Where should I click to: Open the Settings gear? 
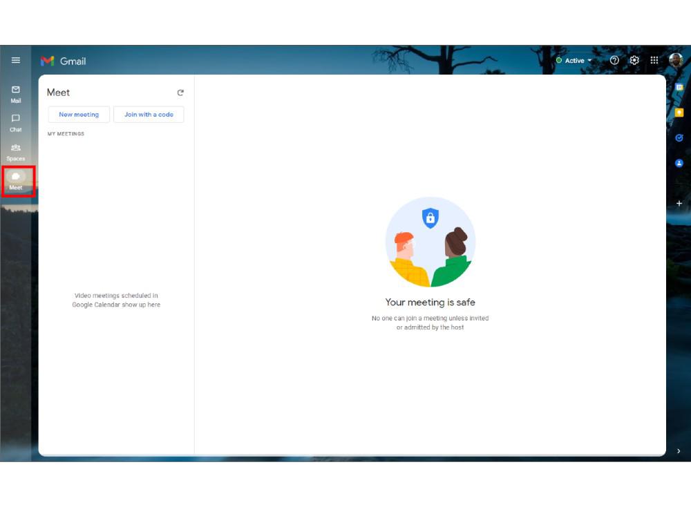(x=634, y=60)
